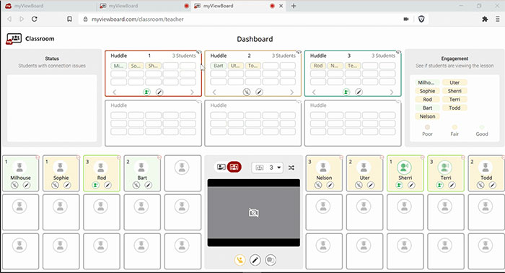Click the pen icon on Rod's card
Image resolution: width=505 pixels, height=273 pixels.
[107, 185]
